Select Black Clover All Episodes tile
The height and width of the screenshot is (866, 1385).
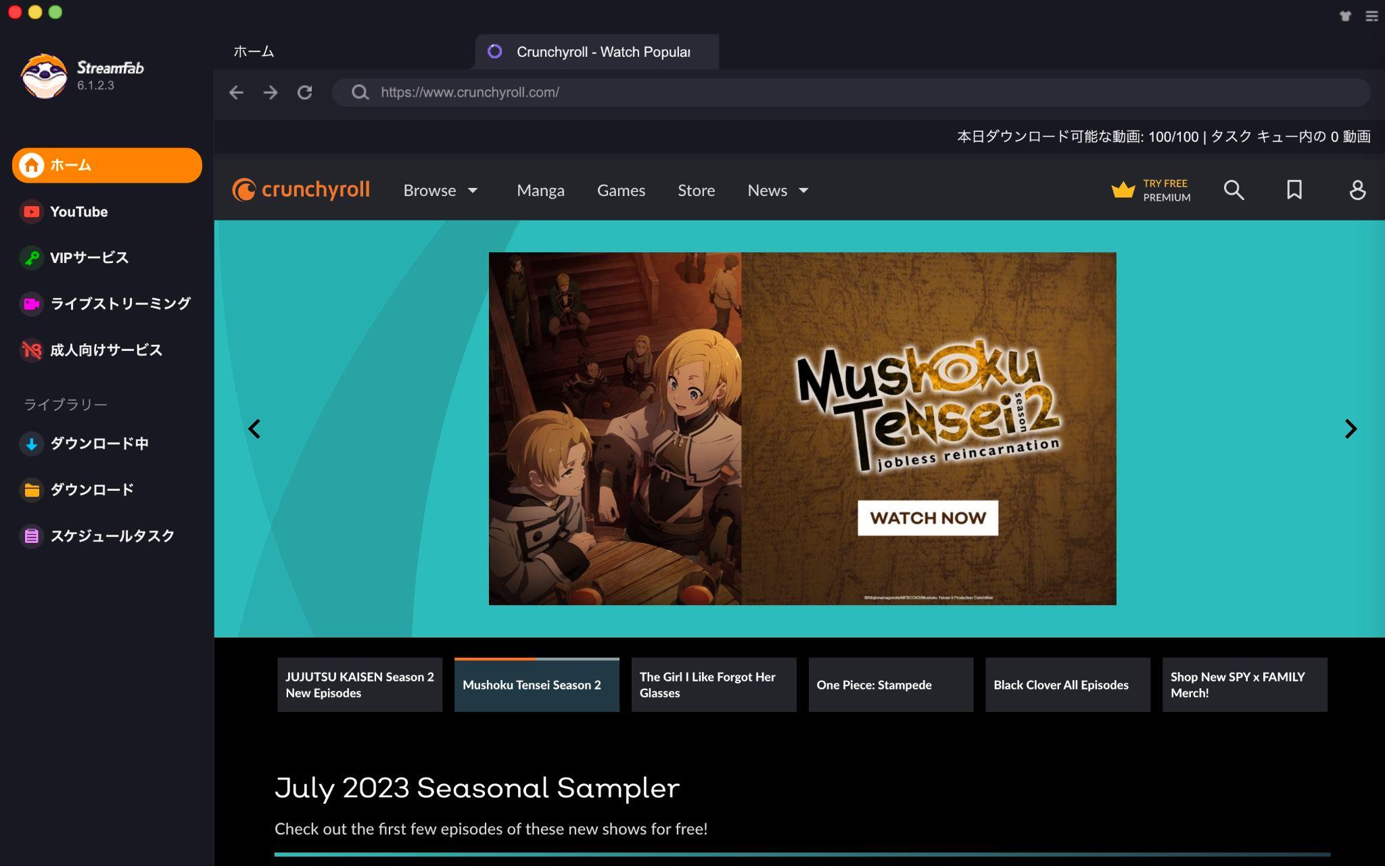[1068, 685]
